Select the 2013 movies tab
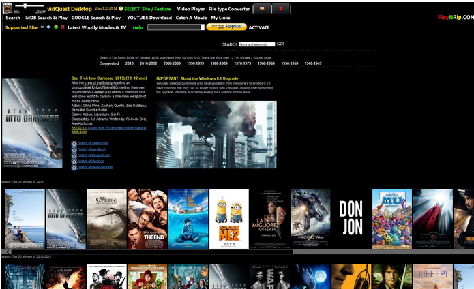The image size is (474, 289). coord(130,63)
